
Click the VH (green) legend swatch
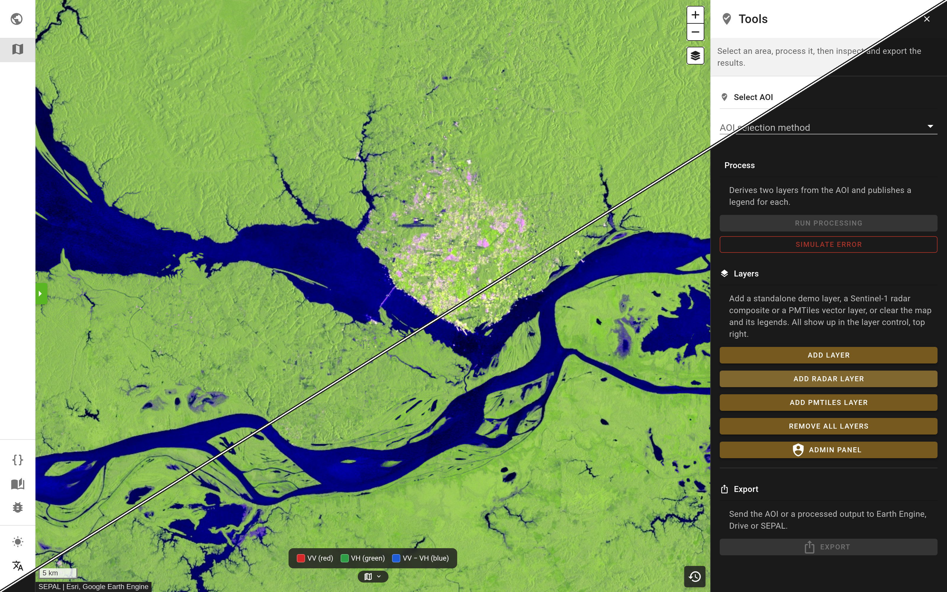(x=344, y=558)
